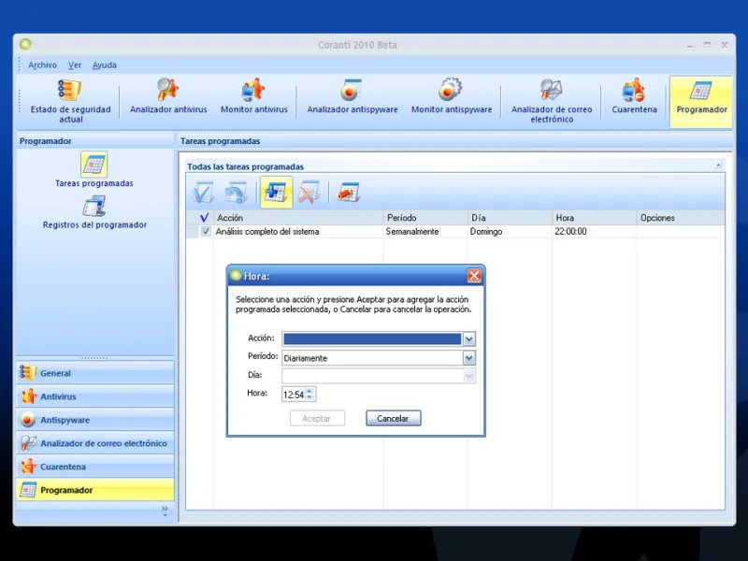Image resolution: width=748 pixels, height=561 pixels.
Task: Expand the Acción dropdown arrow
Action: pos(469,338)
